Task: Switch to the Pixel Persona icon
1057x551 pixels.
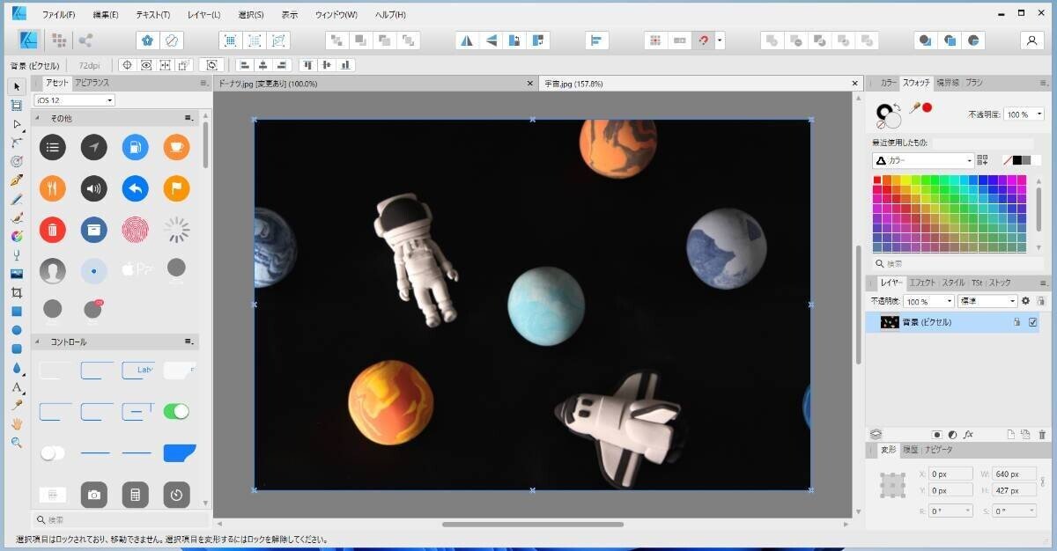Action: (x=59, y=40)
